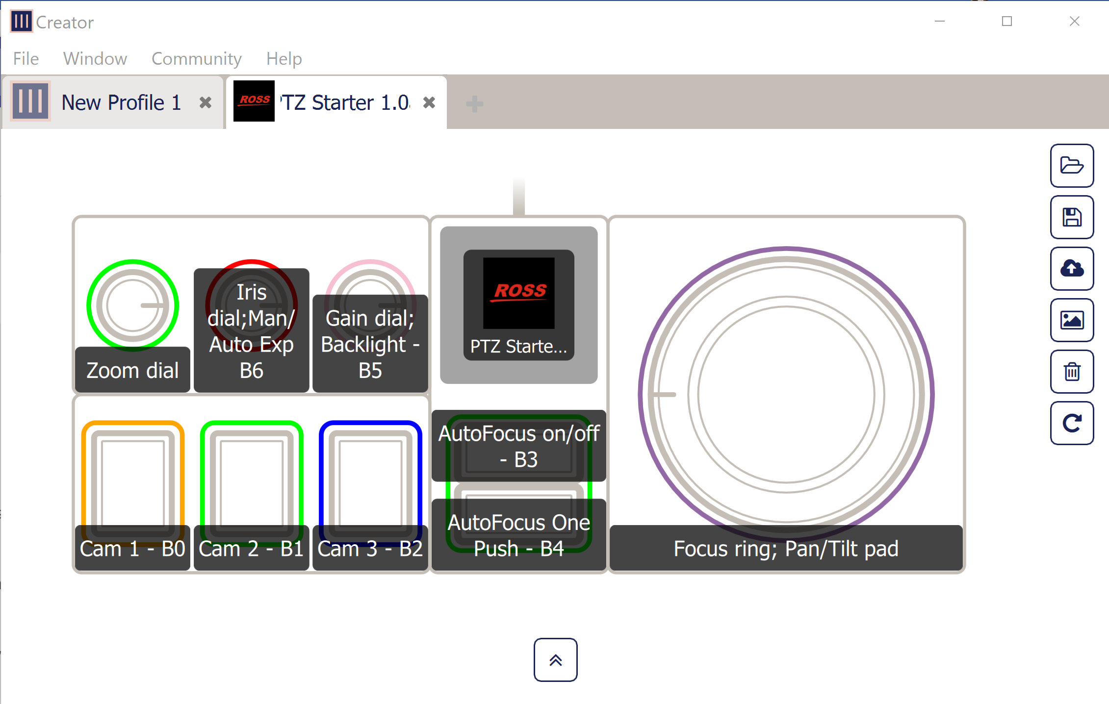Open the Community menu
This screenshot has width=1109, height=704.
[196, 59]
